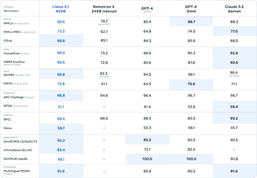Viewport: 257px width, 178px height.
Task: Click the Claude 3.5 Sonnet column header
Action: 235,9
